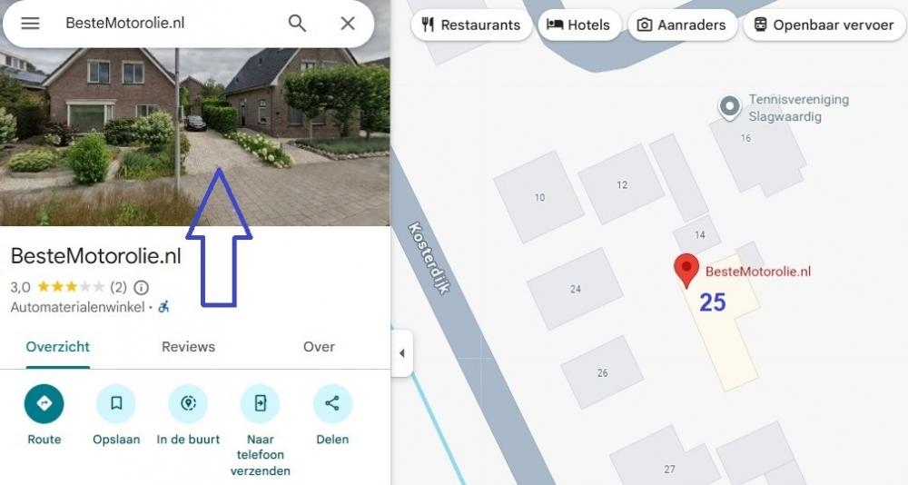908x485 pixels.
Task: Click the Route directions icon
Action: tap(44, 403)
